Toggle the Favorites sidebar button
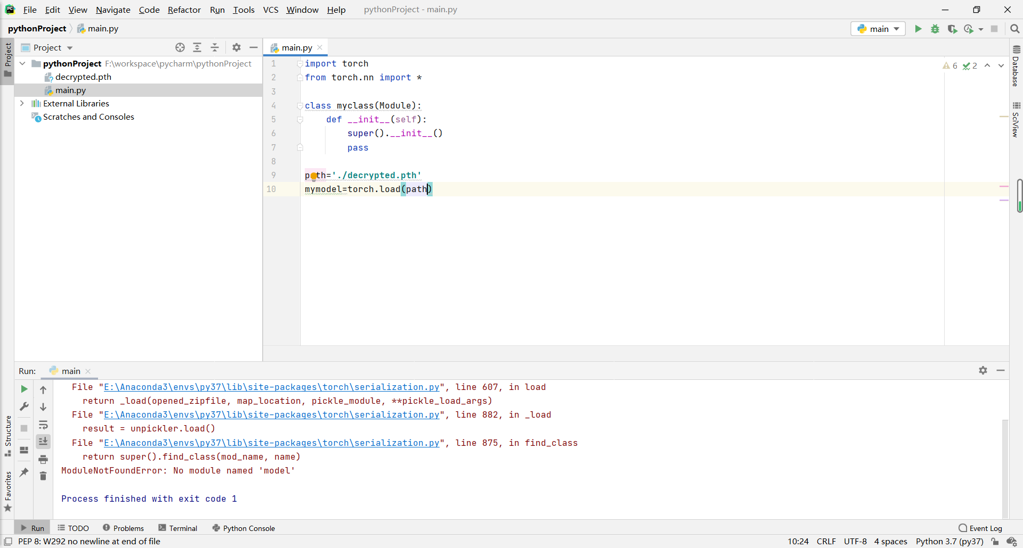The image size is (1023, 548). coord(7,492)
